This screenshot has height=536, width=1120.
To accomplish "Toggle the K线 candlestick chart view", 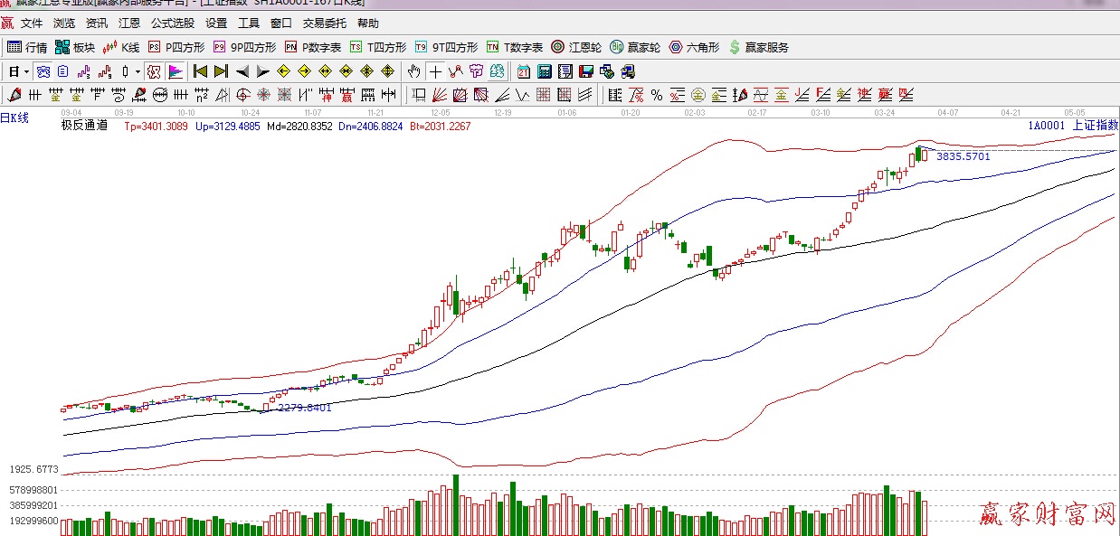I will (121, 47).
